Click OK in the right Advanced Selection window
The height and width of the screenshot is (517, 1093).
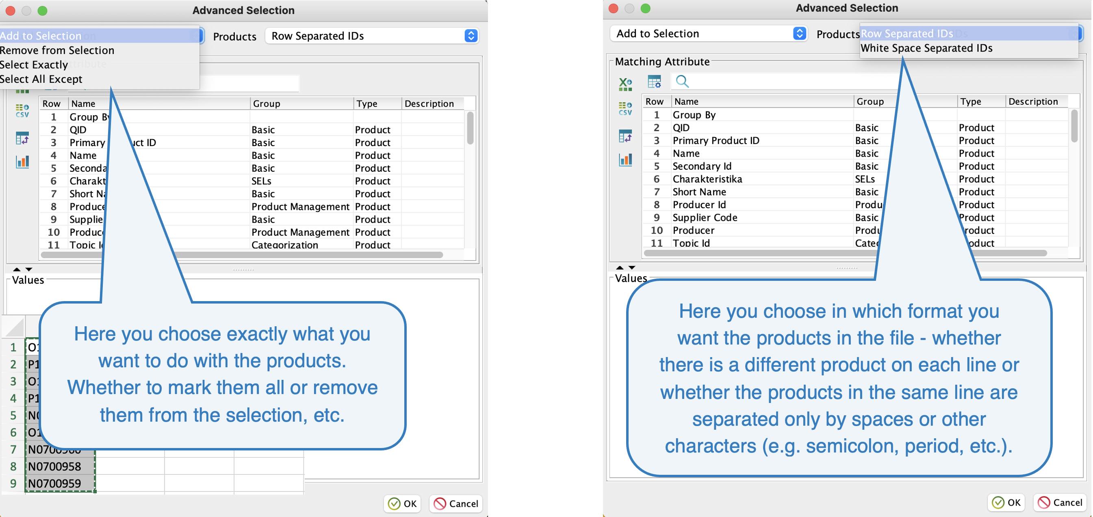1006,502
